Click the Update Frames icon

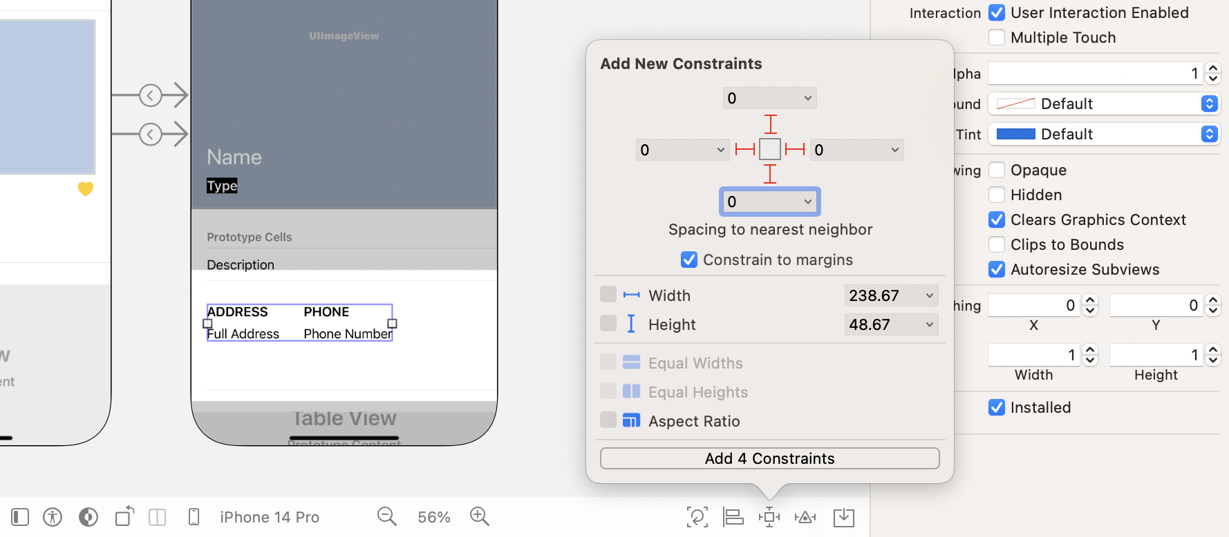[x=697, y=516]
